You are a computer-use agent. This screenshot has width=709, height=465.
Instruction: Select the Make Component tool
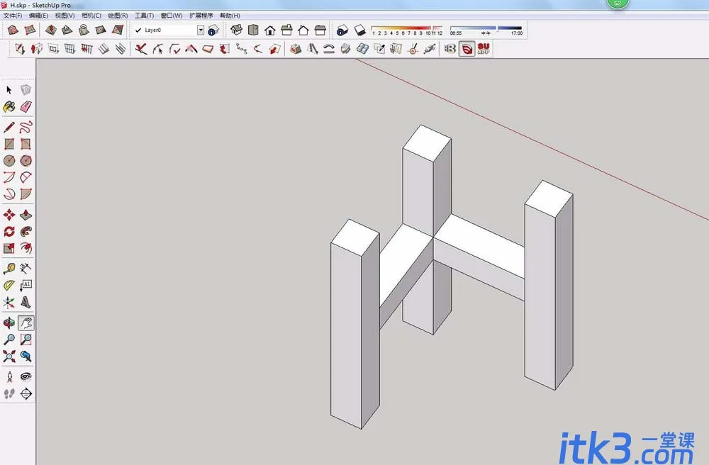(x=26, y=90)
